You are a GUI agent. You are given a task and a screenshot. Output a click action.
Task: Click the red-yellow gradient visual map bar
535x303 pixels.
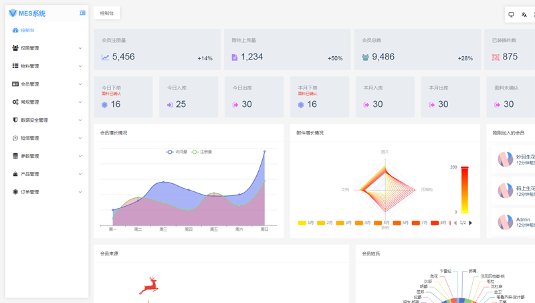465,190
